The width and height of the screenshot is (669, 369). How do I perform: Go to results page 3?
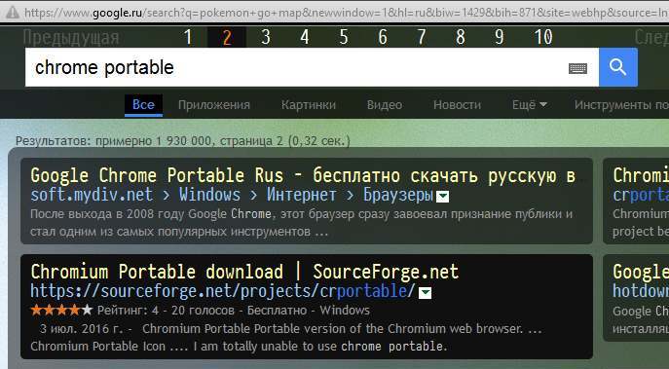[266, 37]
